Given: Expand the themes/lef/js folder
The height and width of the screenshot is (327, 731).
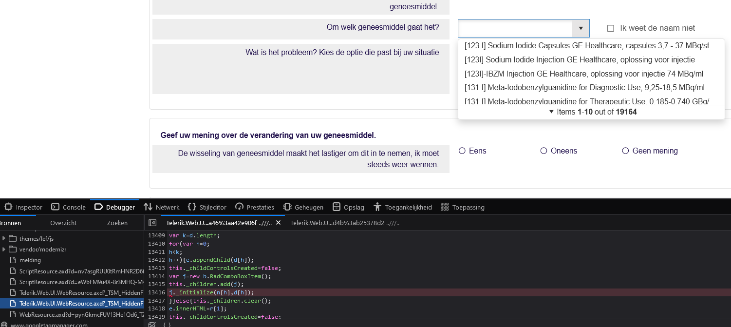Looking at the screenshot, I should 4,238.
